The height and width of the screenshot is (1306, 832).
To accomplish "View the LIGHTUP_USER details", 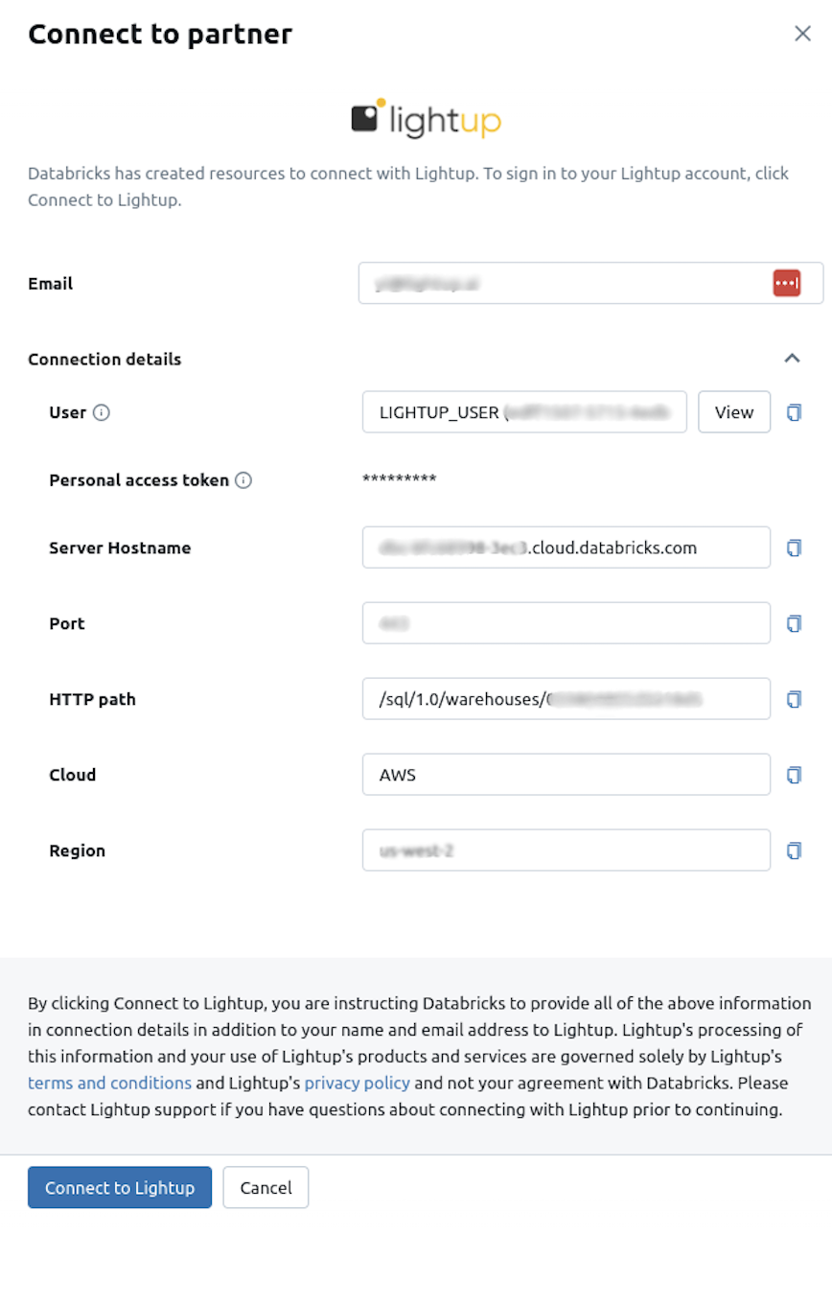I will 733,411.
